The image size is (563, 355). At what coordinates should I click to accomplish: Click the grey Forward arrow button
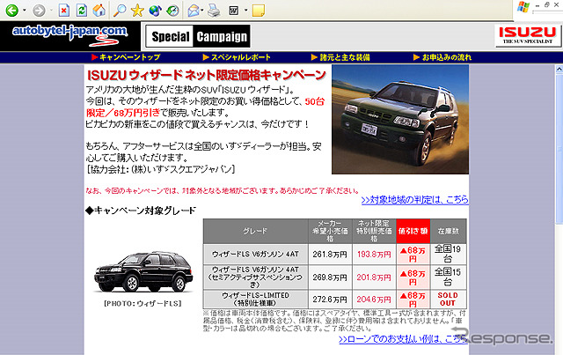point(39,10)
